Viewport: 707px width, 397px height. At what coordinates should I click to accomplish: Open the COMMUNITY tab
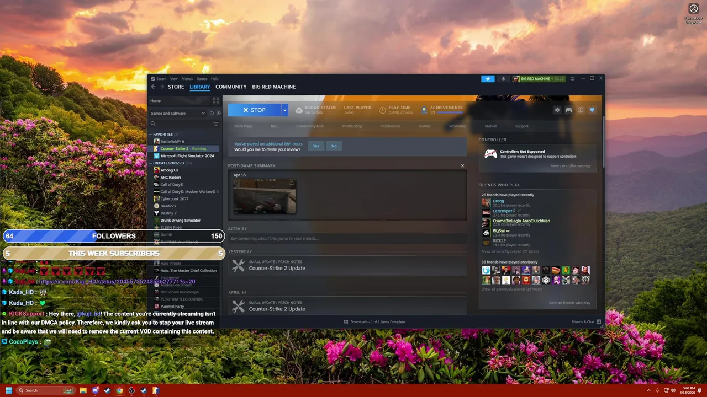coord(231,87)
